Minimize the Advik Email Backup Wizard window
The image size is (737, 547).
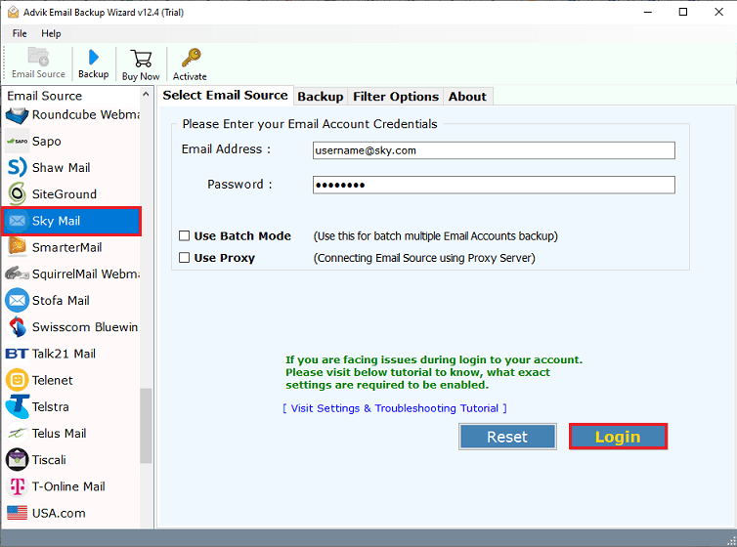coord(648,12)
